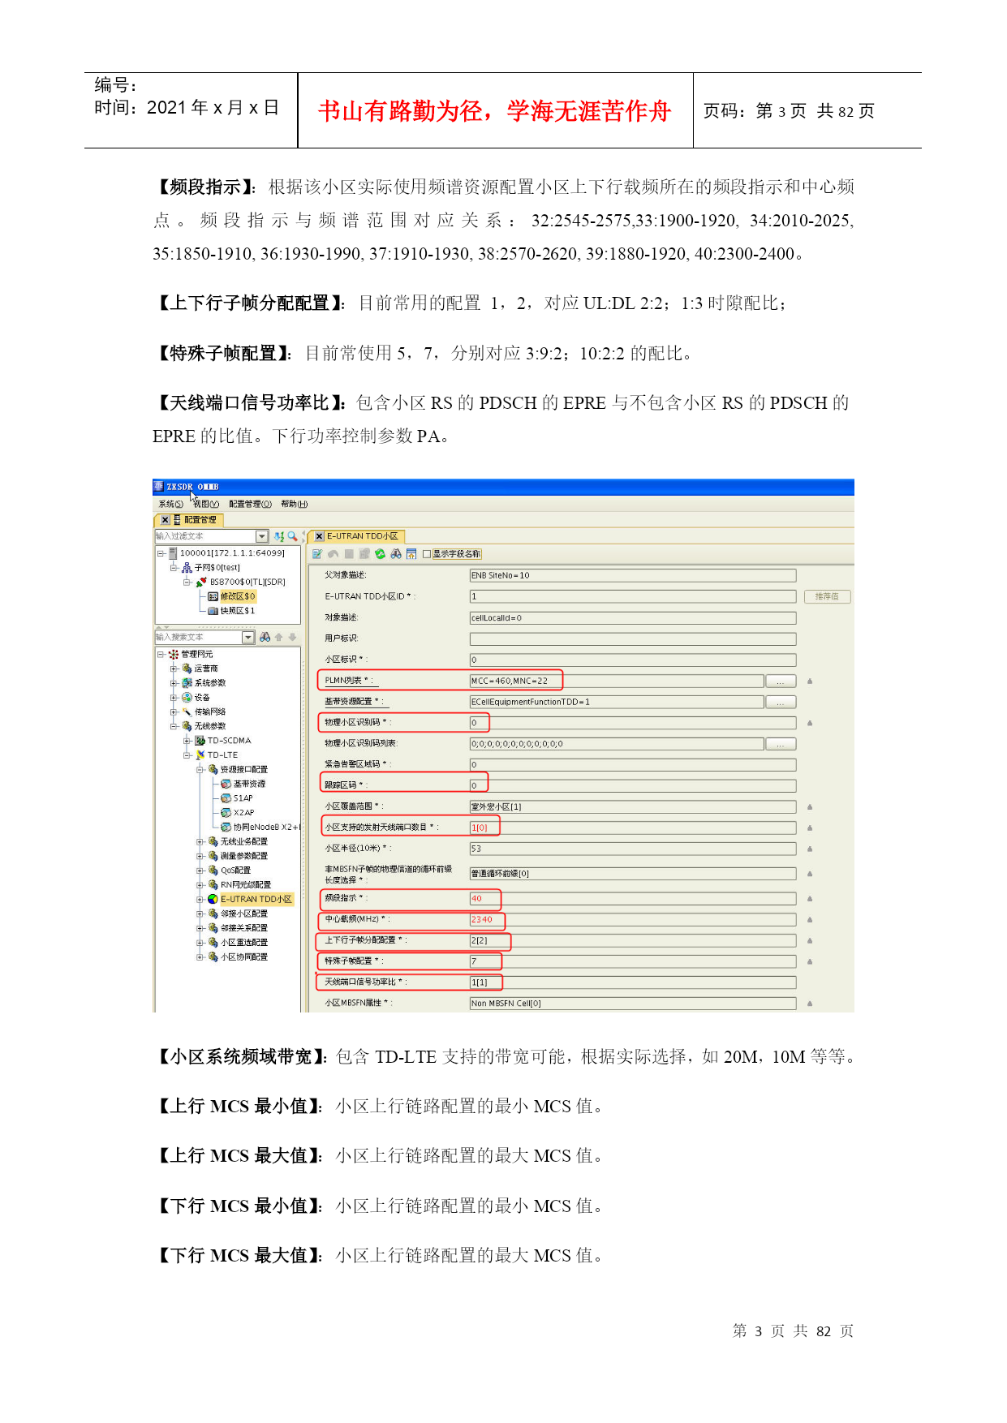Close the E-UTRAN TDD小区 tab
Viewport: 1007px width, 1423px height.
[319, 536]
